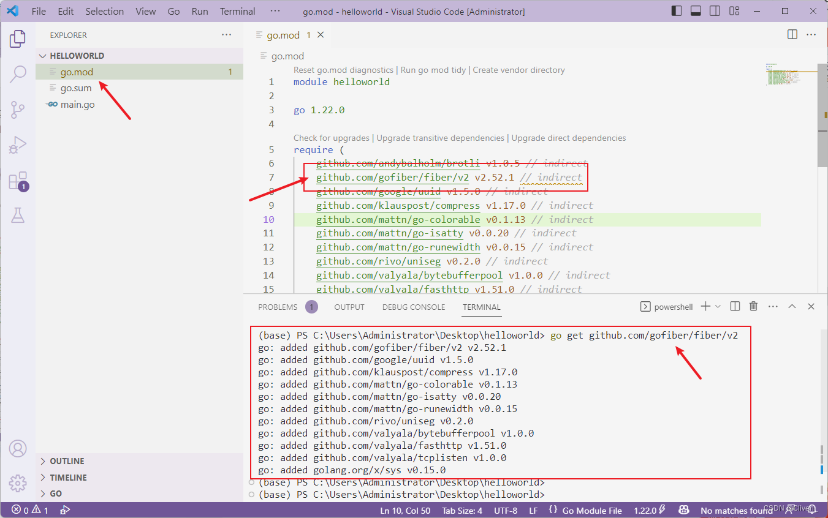Open the Source Control view
This screenshot has height=518, width=828.
point(18,110)
